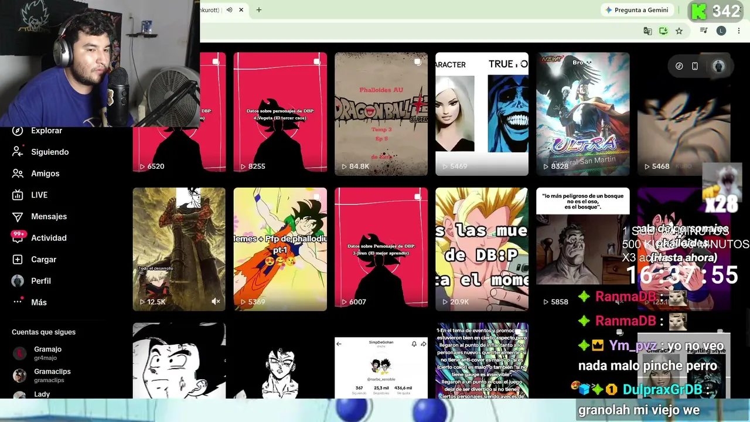Open Perfil in the sidebar
The width and height of the screenshot is (750, 422).
click(x=32, y=281)
